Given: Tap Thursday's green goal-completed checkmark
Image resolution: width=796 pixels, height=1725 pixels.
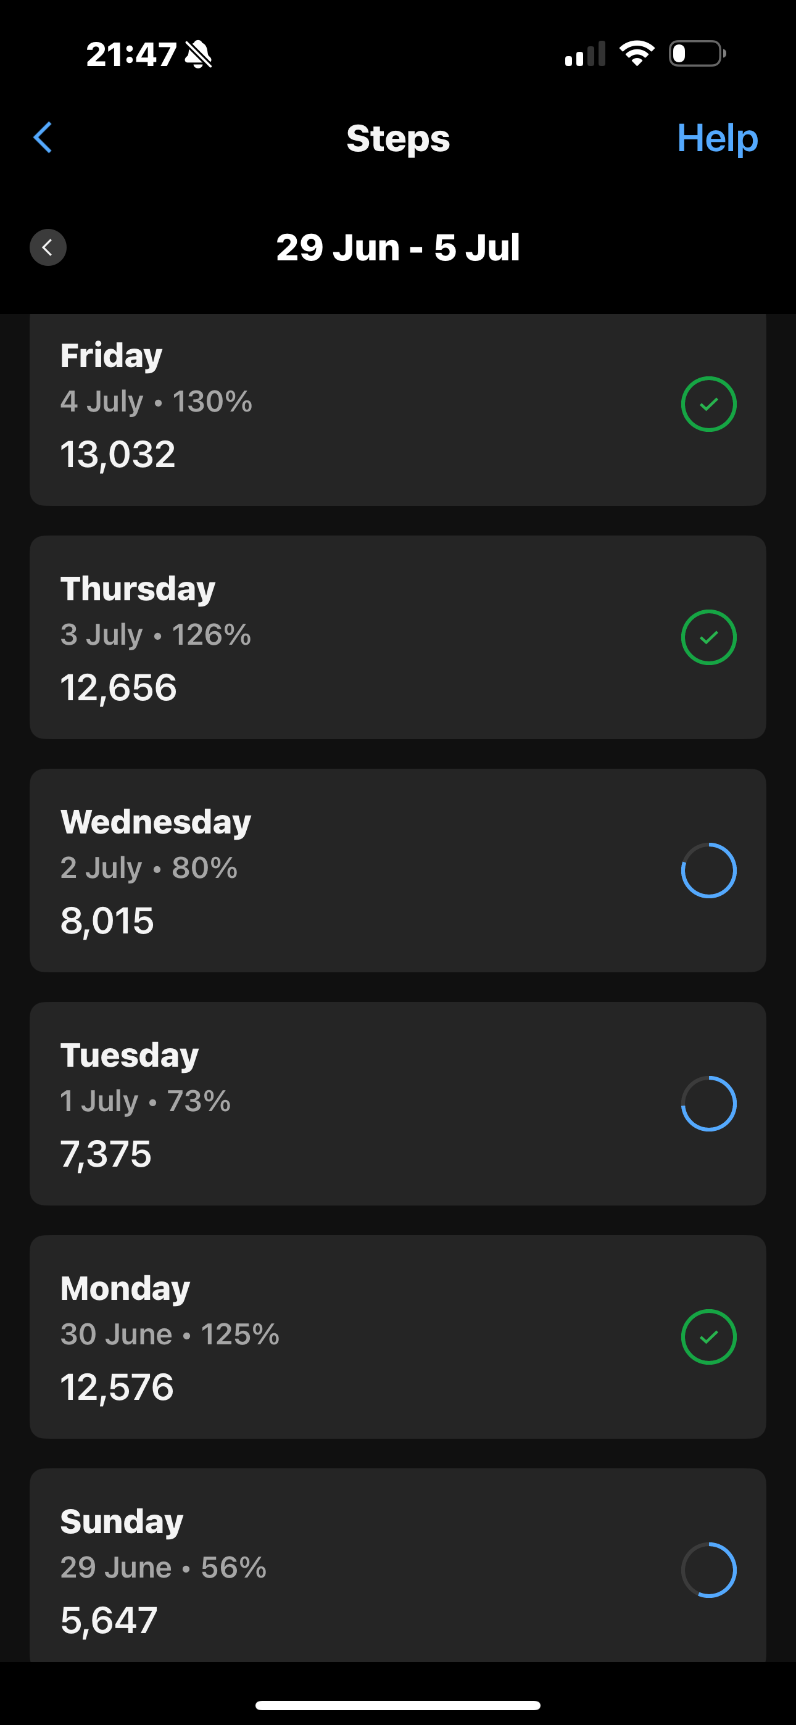Looking at the screenshot, I should point(708,637).
